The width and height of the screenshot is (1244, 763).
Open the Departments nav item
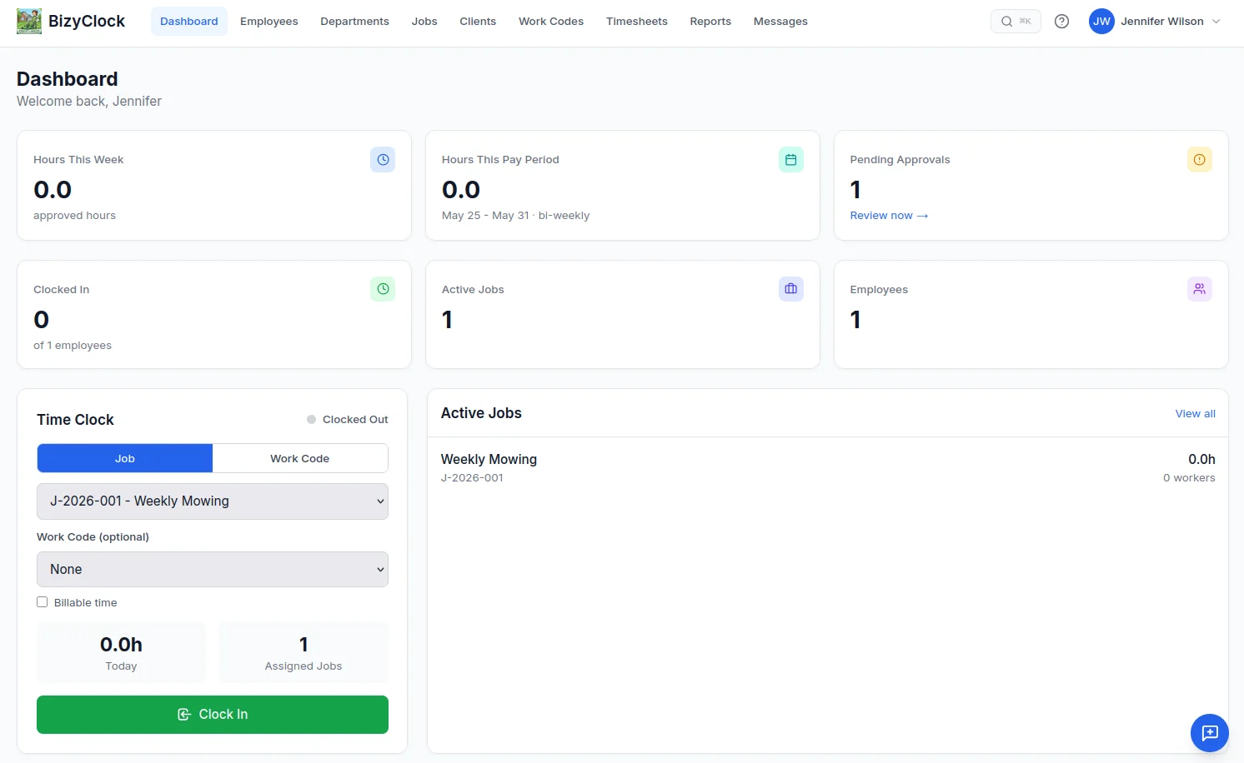[x=354, y=22]
